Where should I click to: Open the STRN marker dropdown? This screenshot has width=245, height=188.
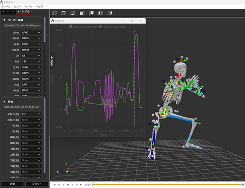pos(31,73)
